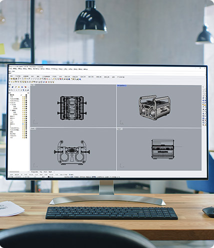This screenshot has height=248, width=214.
Task: Switch to the Right tab below the viewports
Action: [x=50, y=172]
